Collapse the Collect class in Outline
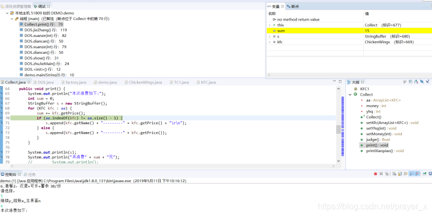This screenshot has width=432, height=216. pos(350,95)
